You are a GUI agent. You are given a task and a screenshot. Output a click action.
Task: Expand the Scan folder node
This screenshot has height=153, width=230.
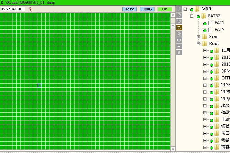pos(198,37)
